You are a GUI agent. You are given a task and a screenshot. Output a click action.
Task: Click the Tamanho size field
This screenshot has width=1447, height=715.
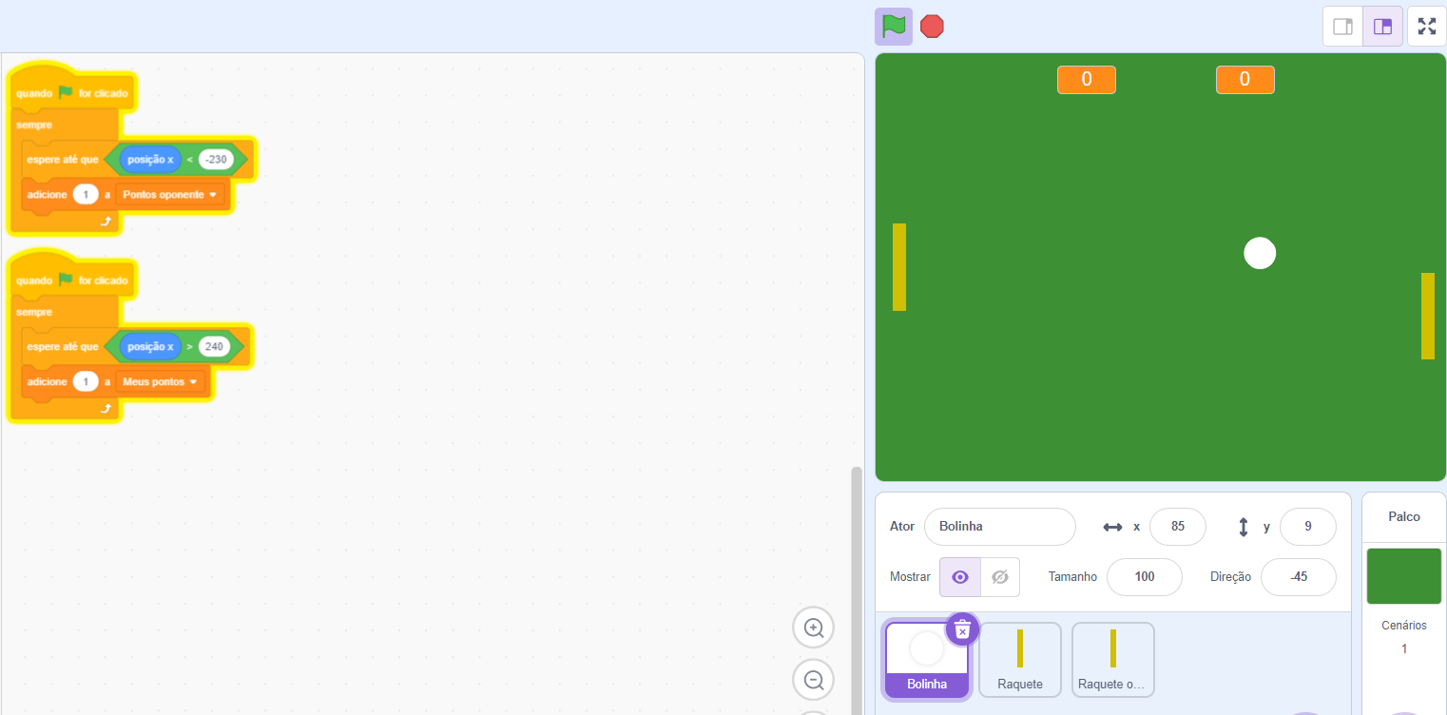1145,577
